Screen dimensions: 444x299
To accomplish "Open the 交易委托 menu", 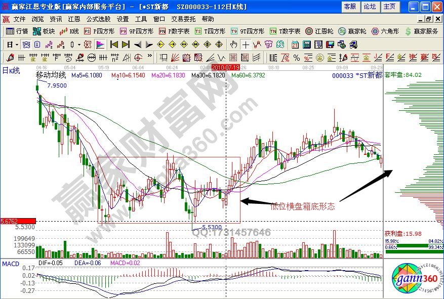I will [183, 19].
